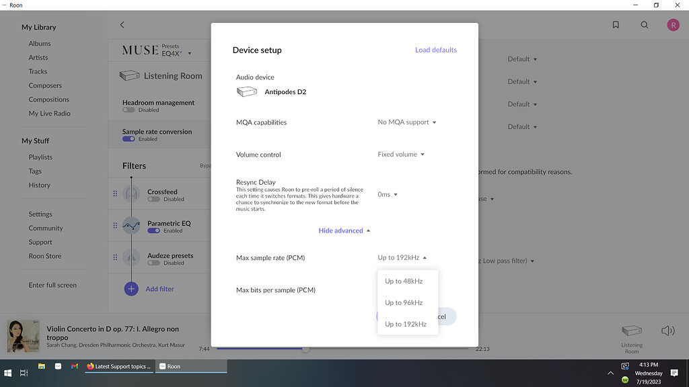Image resolution: width=689 pixels, height=387 pixels.
Task: Click the Parametric EQ waveform filter icon
Action: tap(131, 226)
